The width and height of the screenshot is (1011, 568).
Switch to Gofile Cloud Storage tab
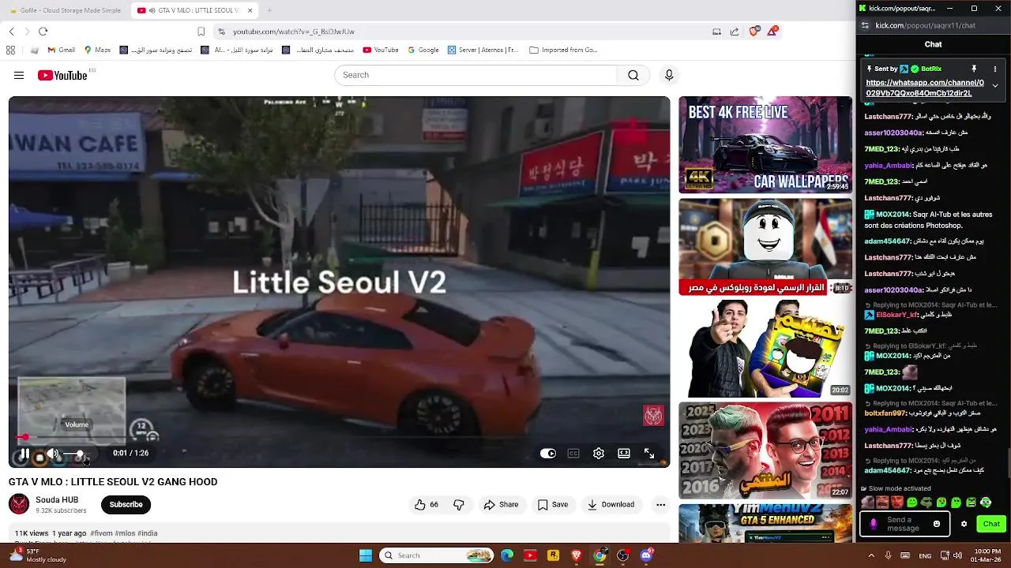coord(65,10)
